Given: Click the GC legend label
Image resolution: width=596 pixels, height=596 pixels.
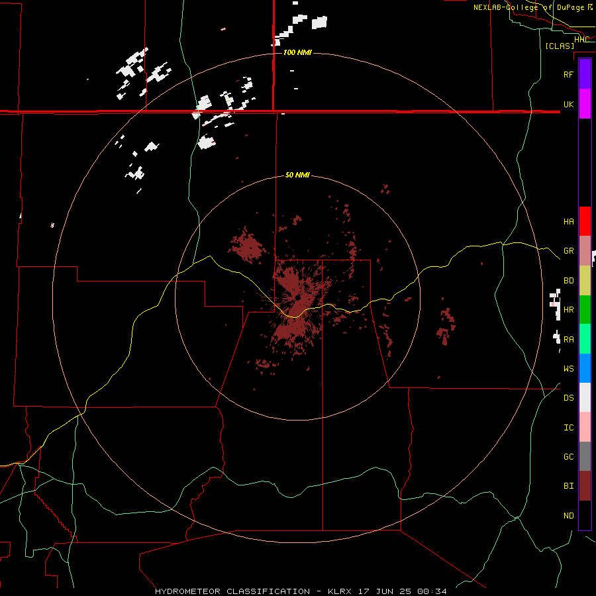Looking at the screenshot, I should coord(568,456).
